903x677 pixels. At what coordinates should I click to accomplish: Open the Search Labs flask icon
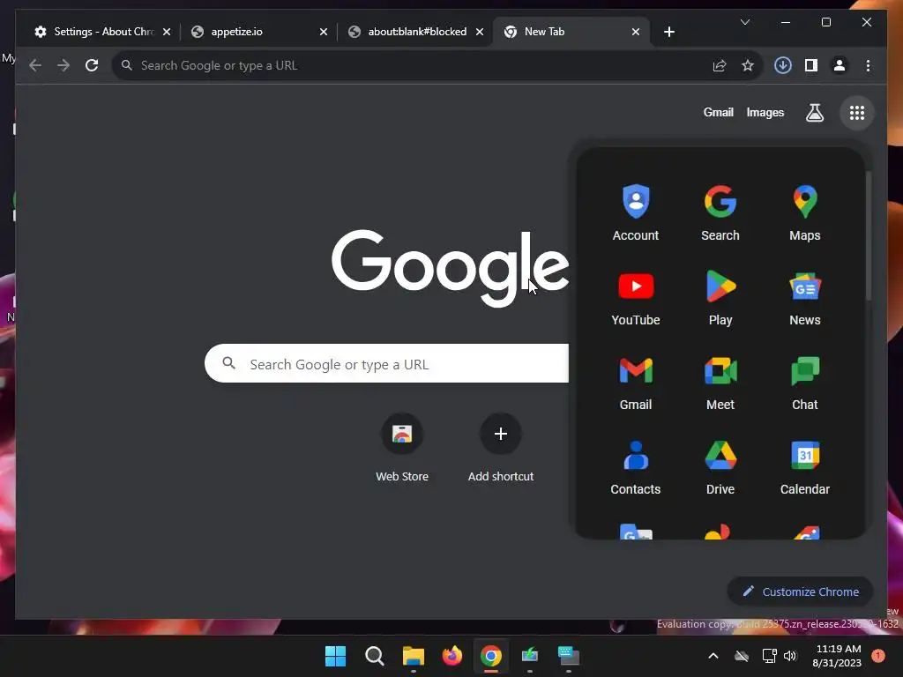point(814,113)
